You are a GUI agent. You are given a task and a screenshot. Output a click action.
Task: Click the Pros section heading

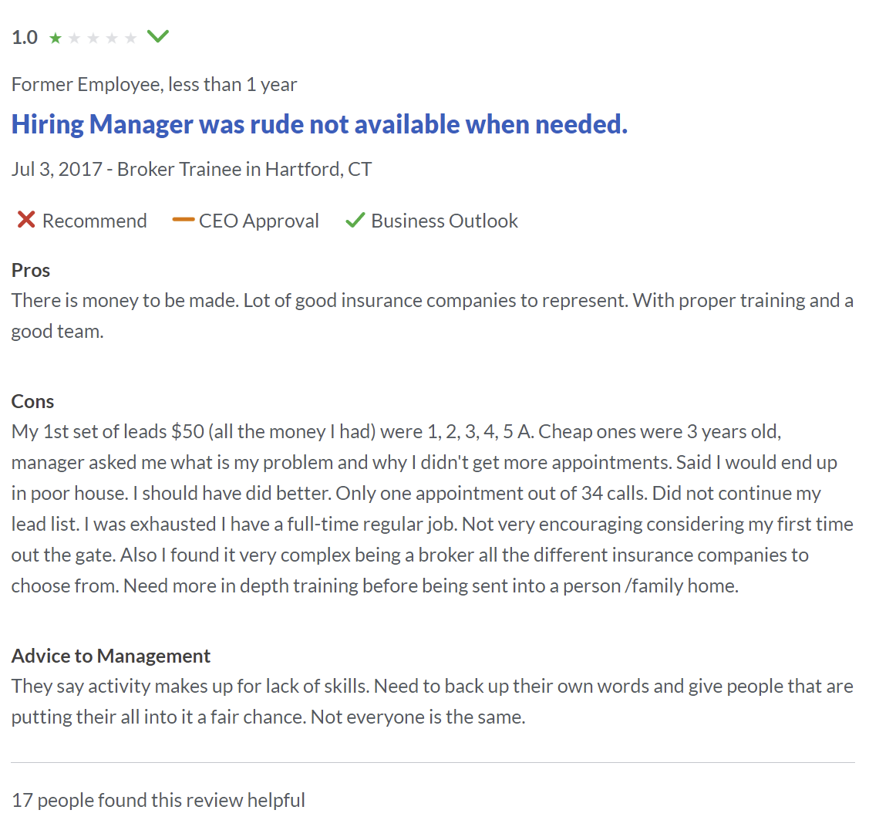31,270
